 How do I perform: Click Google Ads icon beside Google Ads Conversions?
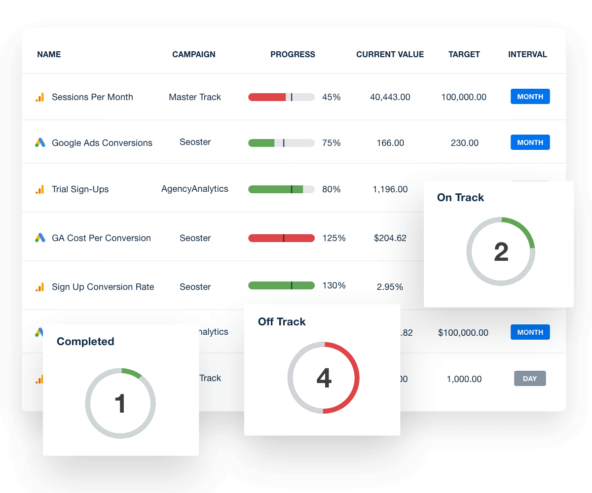click(x=40, y=142)
